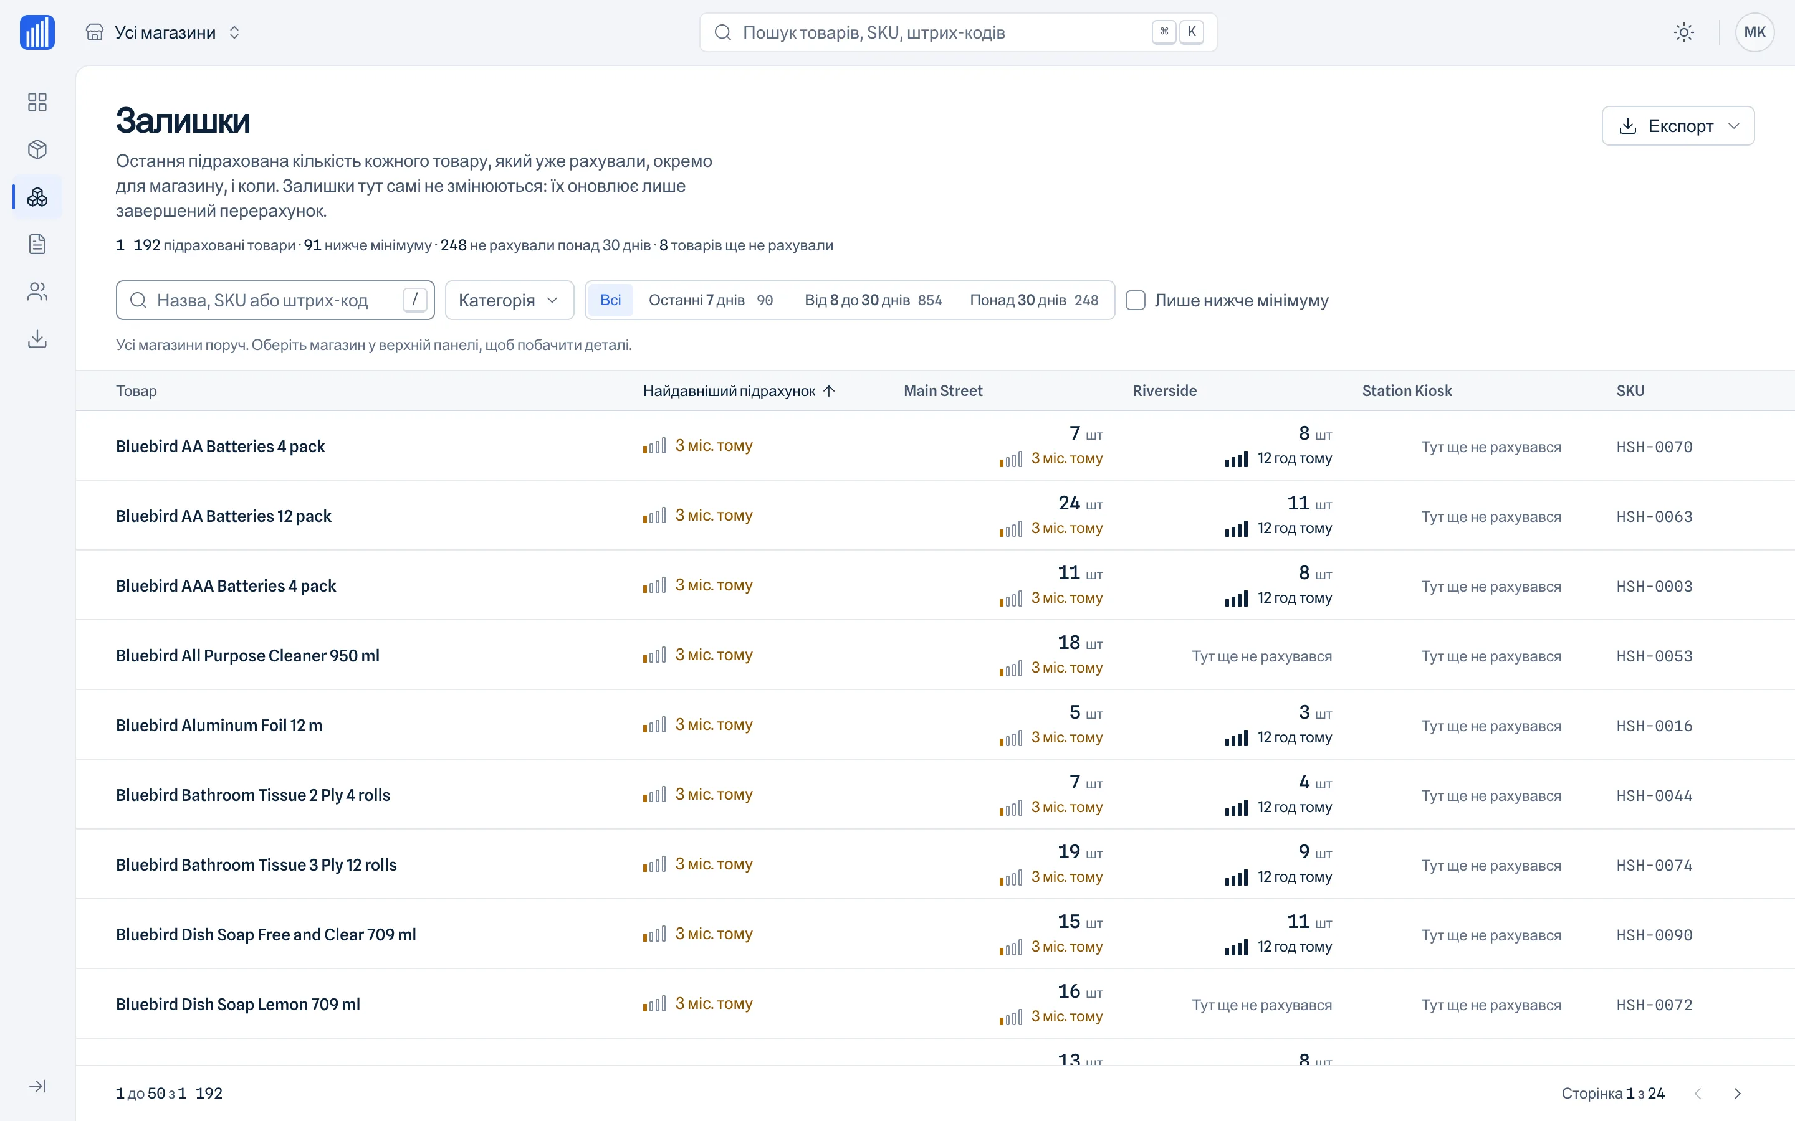The width and height of the screenshot is (1795, 1121).
Task: Toggle the light theme sun icon
Action: [x=1683, y=32]
